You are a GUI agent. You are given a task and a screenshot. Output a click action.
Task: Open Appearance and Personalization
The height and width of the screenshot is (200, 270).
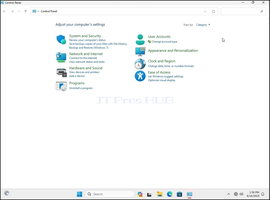coord(173,51)
